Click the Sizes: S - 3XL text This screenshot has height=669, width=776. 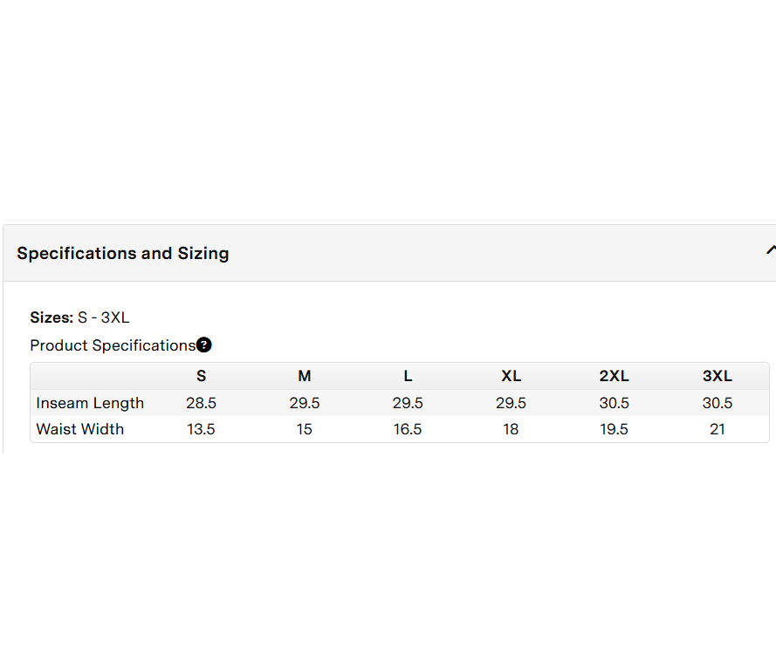click(79, 317)
